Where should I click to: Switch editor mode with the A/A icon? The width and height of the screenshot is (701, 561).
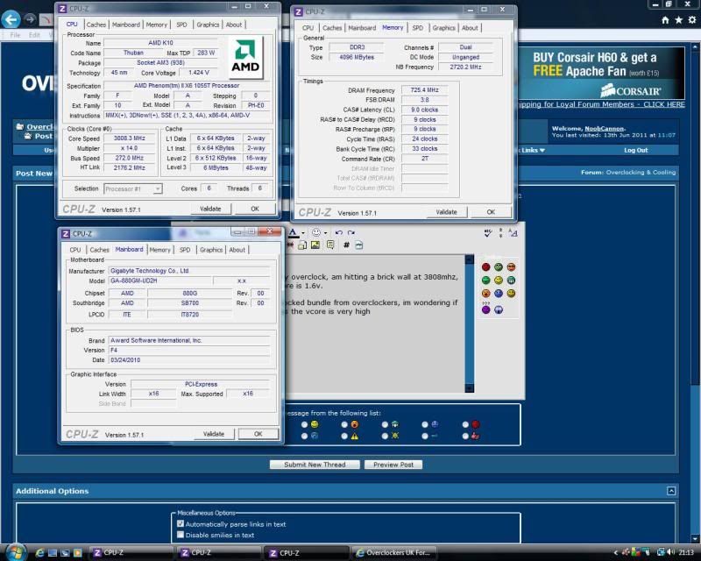pyautogui.click(x=513, y=232)
